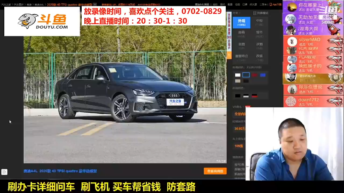
Task: Open the 奥迪A4L breadcrumb link
Action: coord(39,5)
